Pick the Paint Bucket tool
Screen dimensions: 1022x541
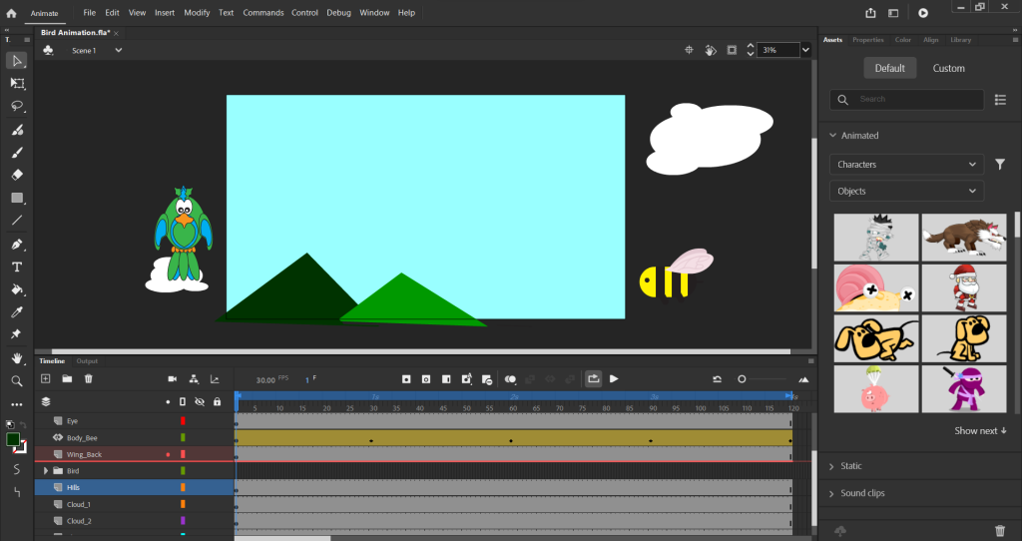click(x=17, y=289)
